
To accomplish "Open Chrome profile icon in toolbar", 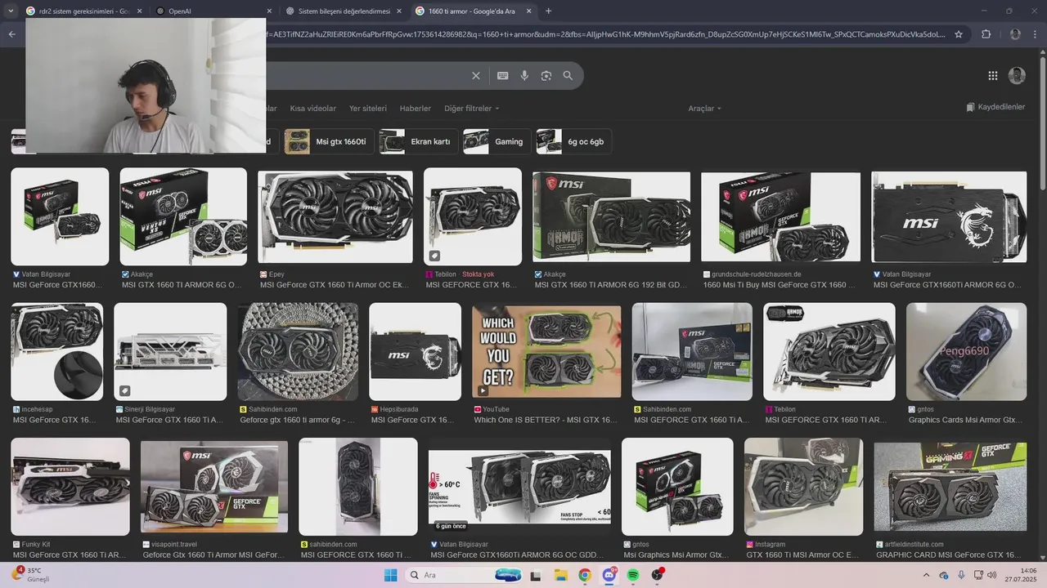I will click(x=1015, y=34).
